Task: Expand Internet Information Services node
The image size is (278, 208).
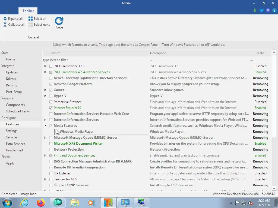Action: (45, 120)
